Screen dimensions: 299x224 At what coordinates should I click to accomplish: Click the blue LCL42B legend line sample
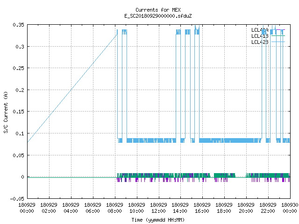tap(278, 42)
